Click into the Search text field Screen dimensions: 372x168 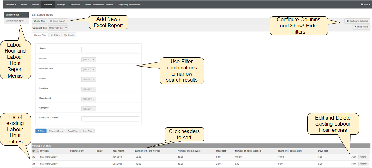coord(110,50)
